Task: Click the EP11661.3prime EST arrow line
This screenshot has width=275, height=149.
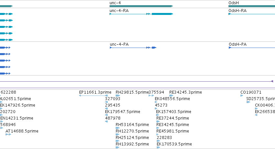Action: pos(93,96)
